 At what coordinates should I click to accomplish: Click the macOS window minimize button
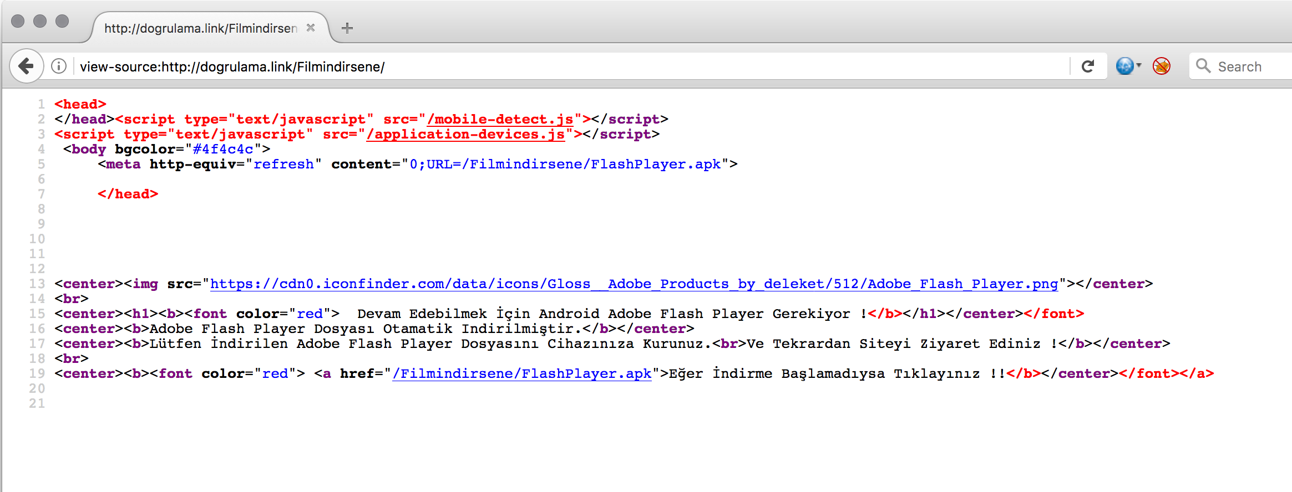pos(40,21)
